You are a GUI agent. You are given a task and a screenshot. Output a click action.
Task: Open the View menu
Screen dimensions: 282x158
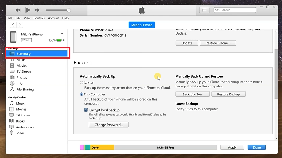pos(27,18)
